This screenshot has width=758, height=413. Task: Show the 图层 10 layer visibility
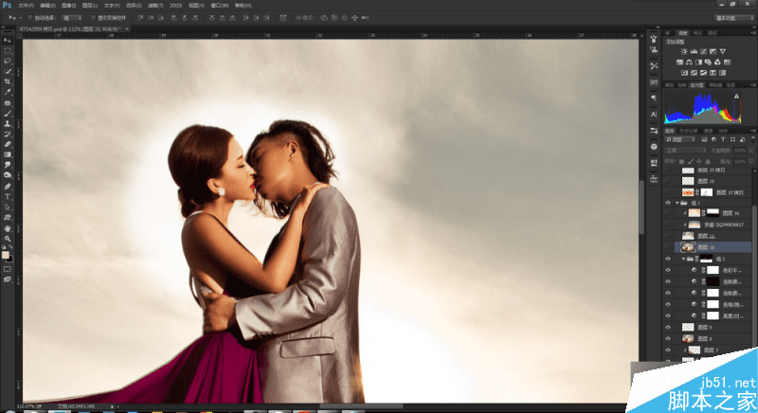click(668, 247)
